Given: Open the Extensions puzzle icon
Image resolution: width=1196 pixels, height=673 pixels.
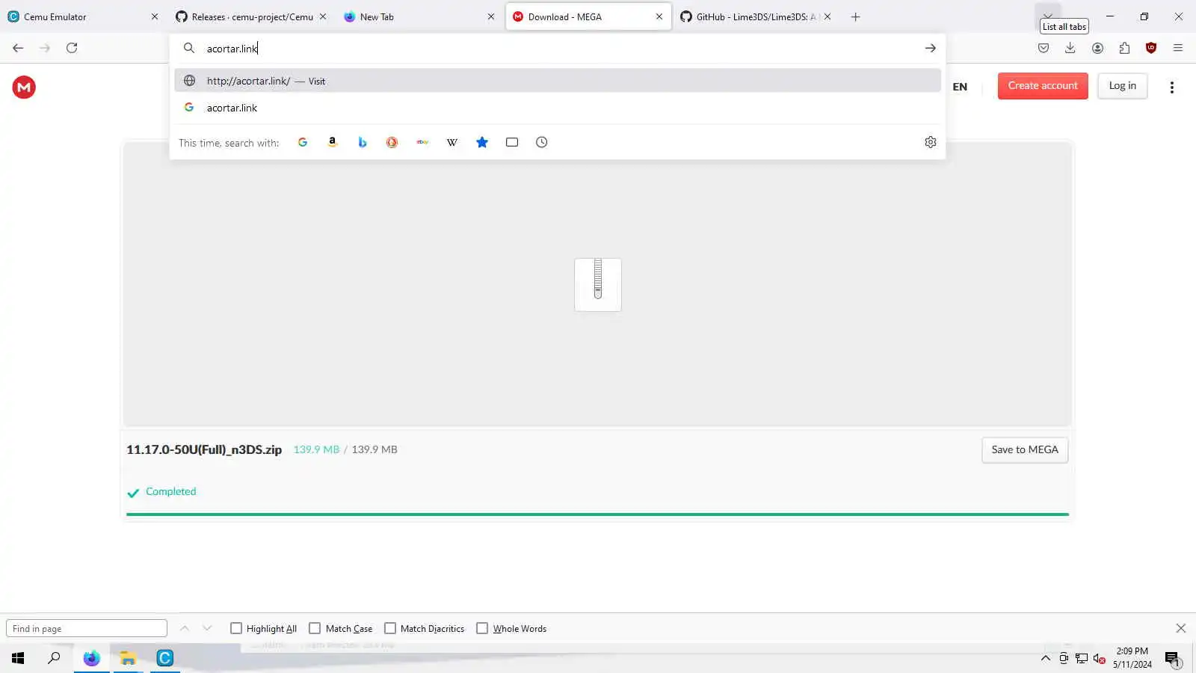Looking at the screenshot, I should point(1124,48).
